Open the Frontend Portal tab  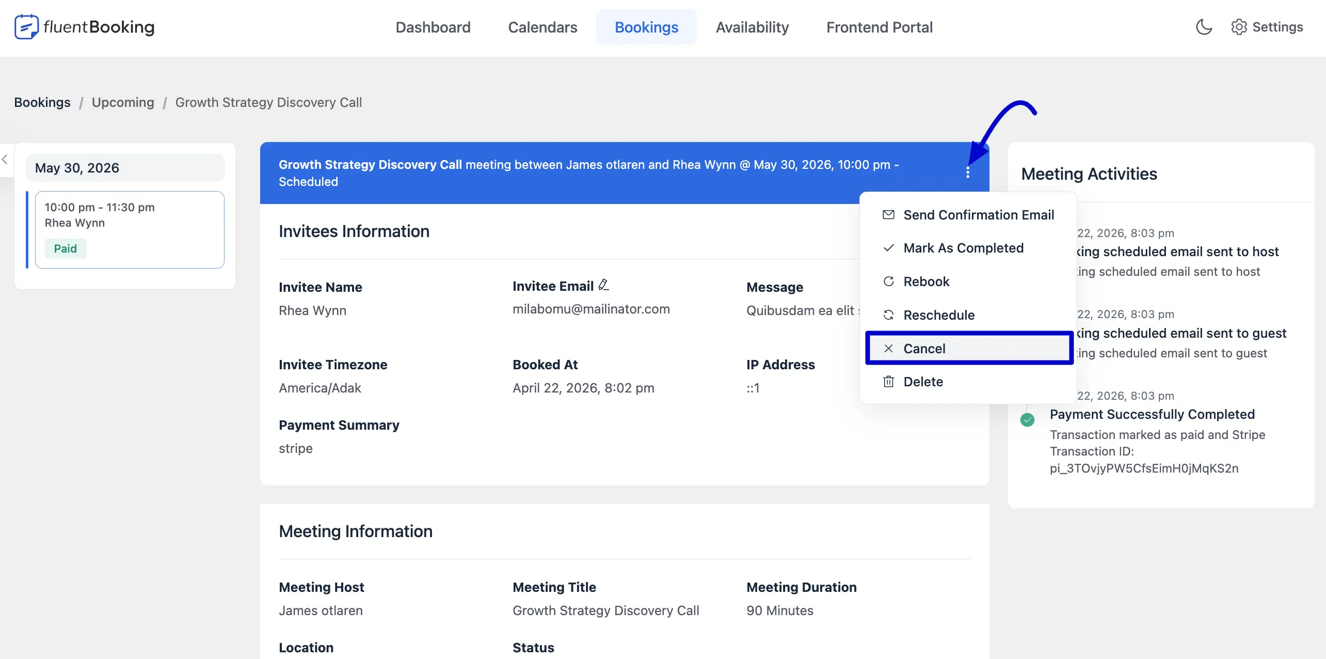pyautogui.click(x=879, y=27)
